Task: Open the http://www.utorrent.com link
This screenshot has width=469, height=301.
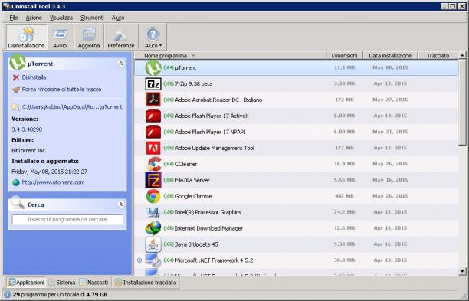Action: point(53,182)
